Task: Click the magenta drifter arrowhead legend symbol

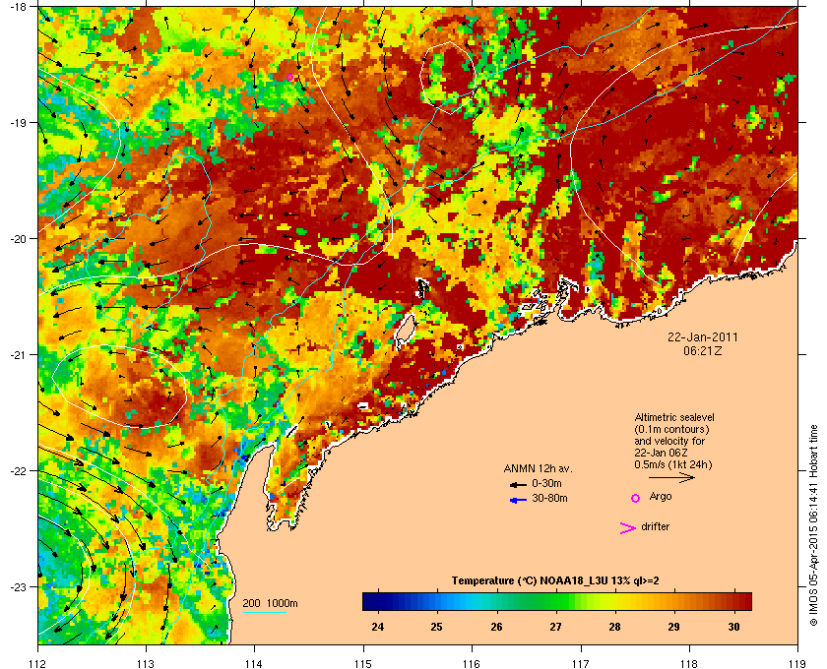Action: tap(628, 528)
